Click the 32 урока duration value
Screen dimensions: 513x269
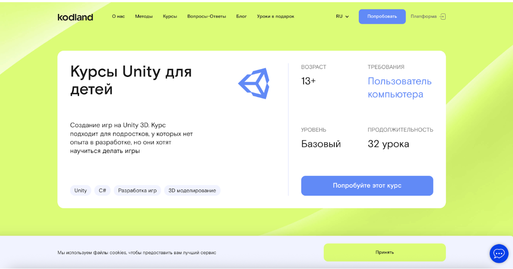pyautogui.click(x=388, y=144)
